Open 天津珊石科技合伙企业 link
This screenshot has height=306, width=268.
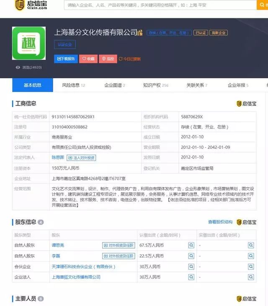point(83,266)
